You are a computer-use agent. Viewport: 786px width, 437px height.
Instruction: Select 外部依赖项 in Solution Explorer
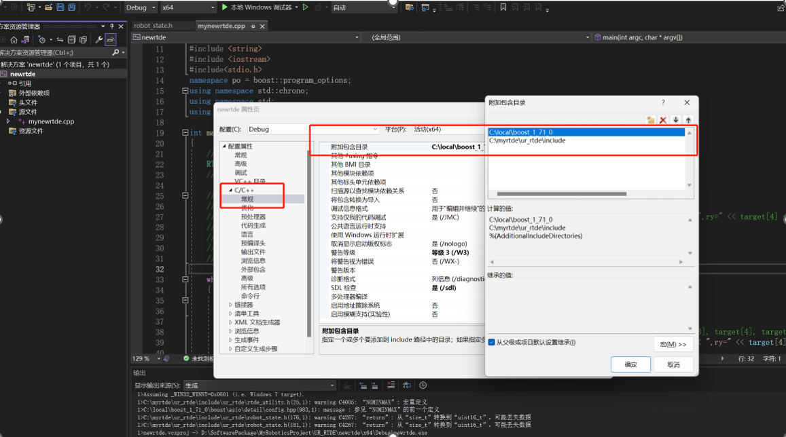34,92
